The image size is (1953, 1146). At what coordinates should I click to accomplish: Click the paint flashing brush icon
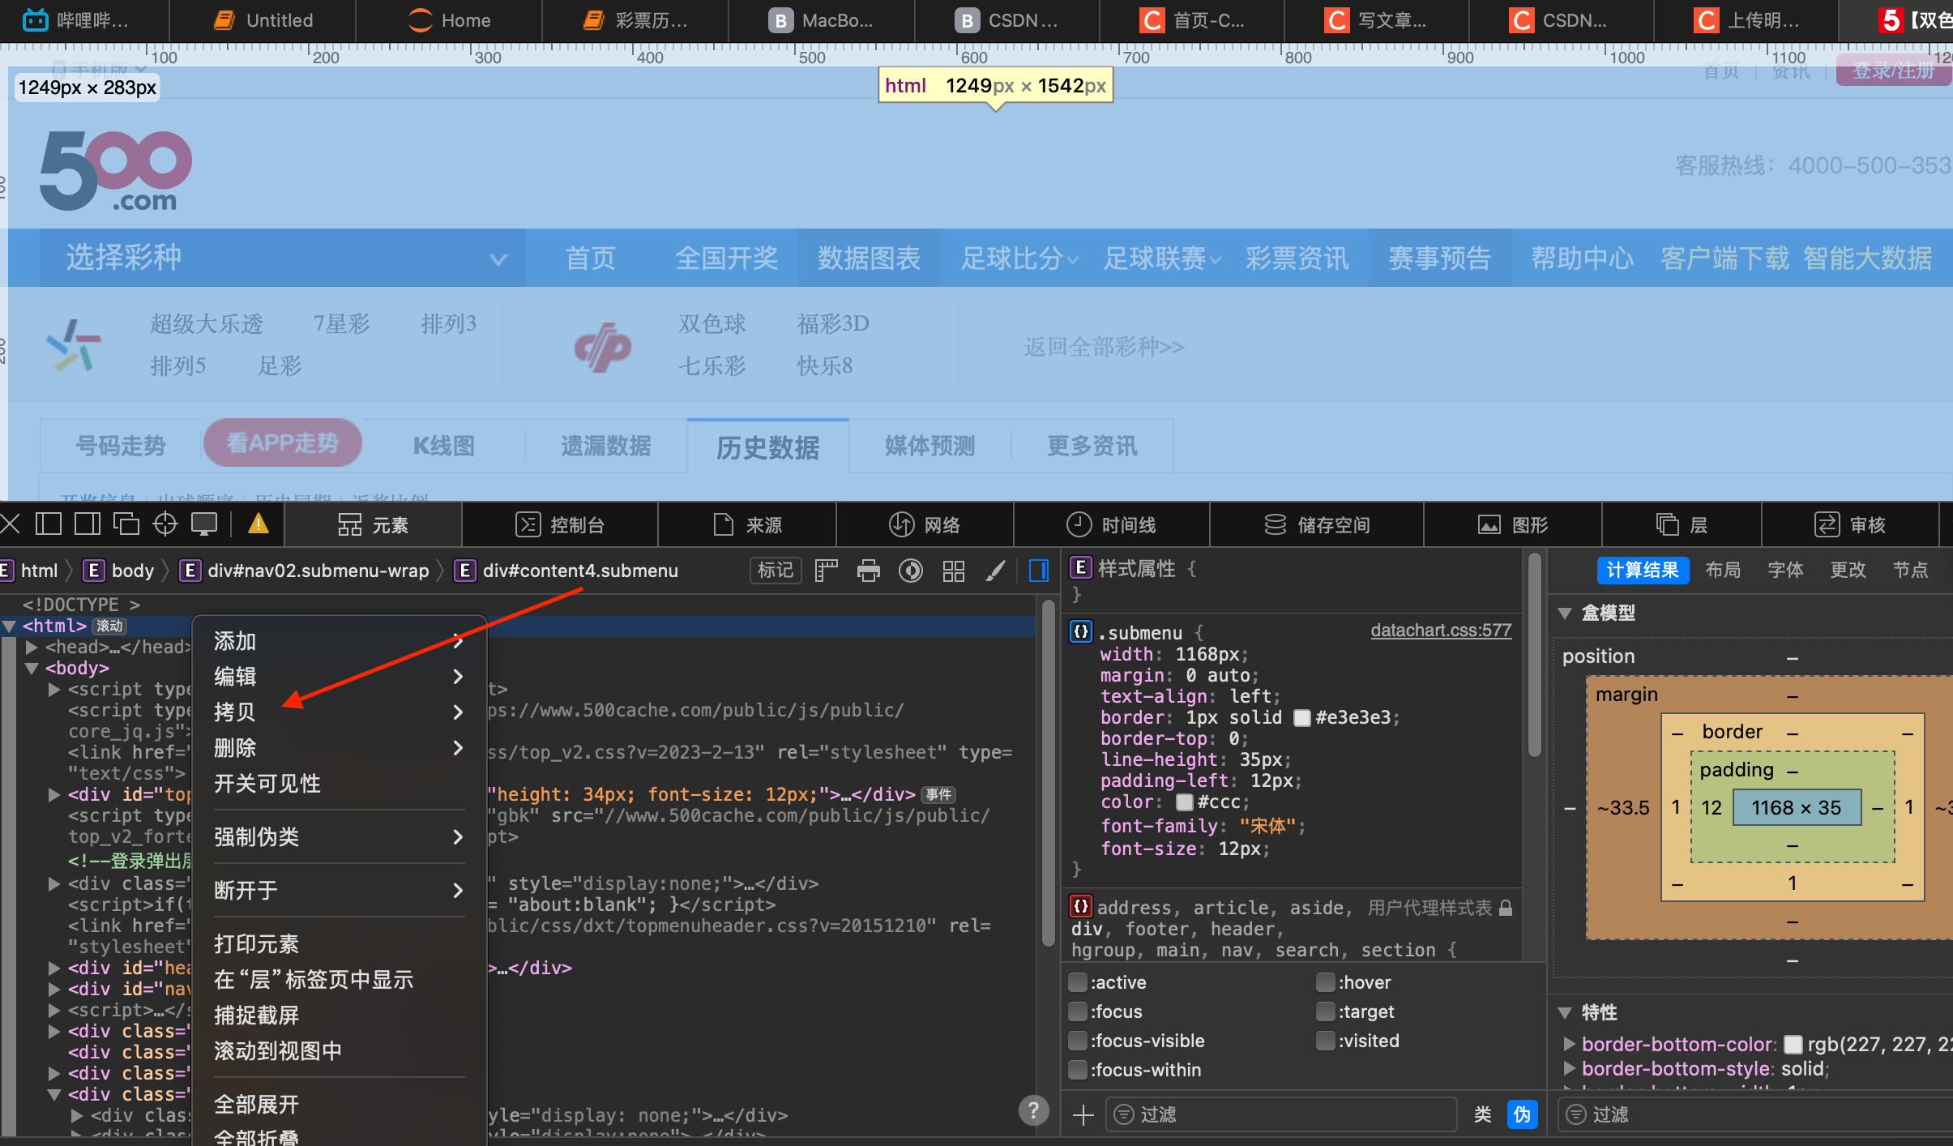995,571
